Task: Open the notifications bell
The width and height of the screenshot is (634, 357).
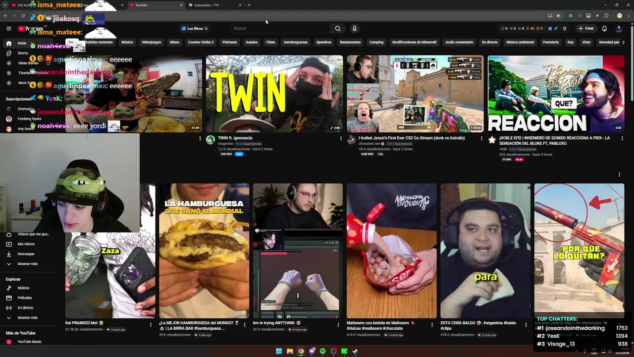Action: pyautogui.click(x=604, y=28)
